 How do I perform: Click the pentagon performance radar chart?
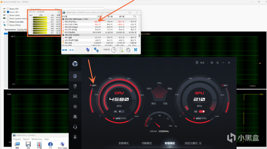[x=159, y=93]
